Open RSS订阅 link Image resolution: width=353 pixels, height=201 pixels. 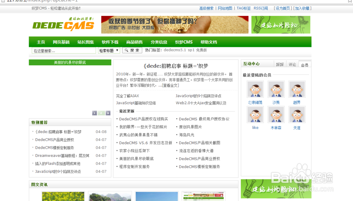point(261,8)
